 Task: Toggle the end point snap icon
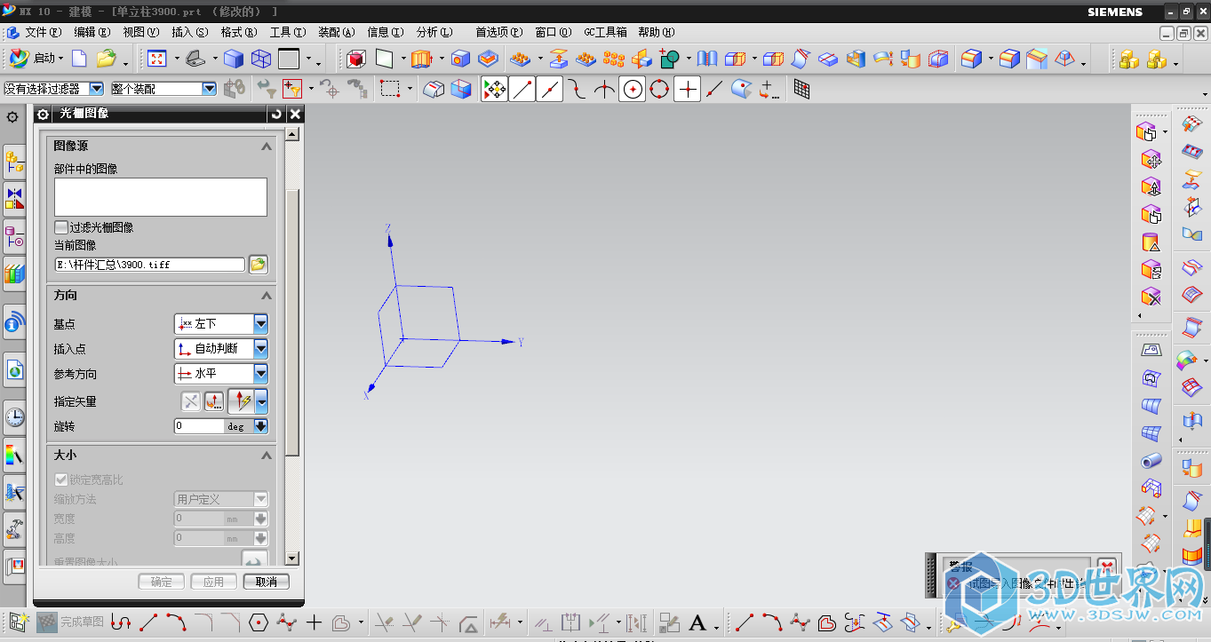(x=522, y=89)
